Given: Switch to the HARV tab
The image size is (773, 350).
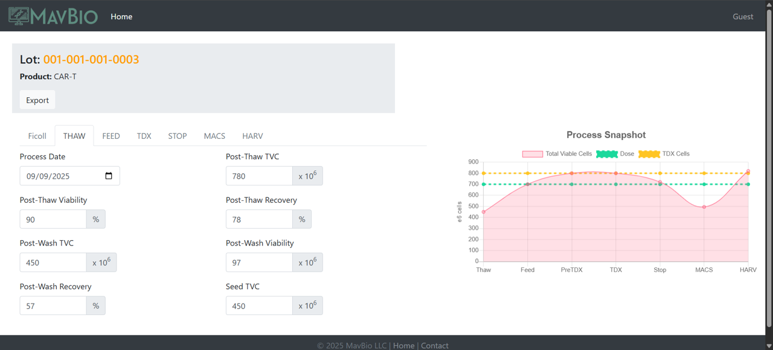Looking at the screenshot, I should click(x=252, y=136).
